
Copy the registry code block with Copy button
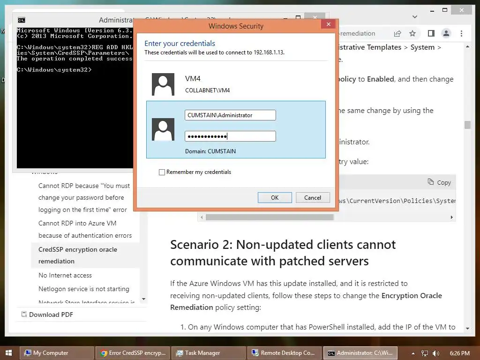click(439, 182)
